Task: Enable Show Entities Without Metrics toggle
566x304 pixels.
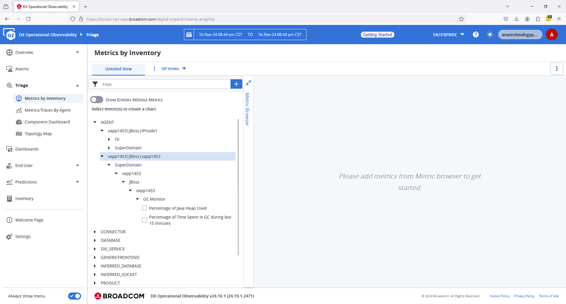Action: coord(97,100)
